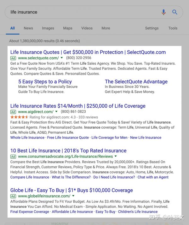189x225 pixels.
Task: Expand dropdown arrow next to www.selectquote.com/
Action: click(62, 58)
